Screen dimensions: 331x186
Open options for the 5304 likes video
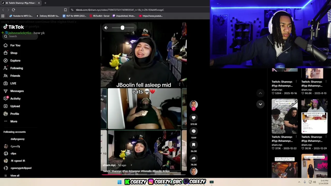(x=296, y=82)
